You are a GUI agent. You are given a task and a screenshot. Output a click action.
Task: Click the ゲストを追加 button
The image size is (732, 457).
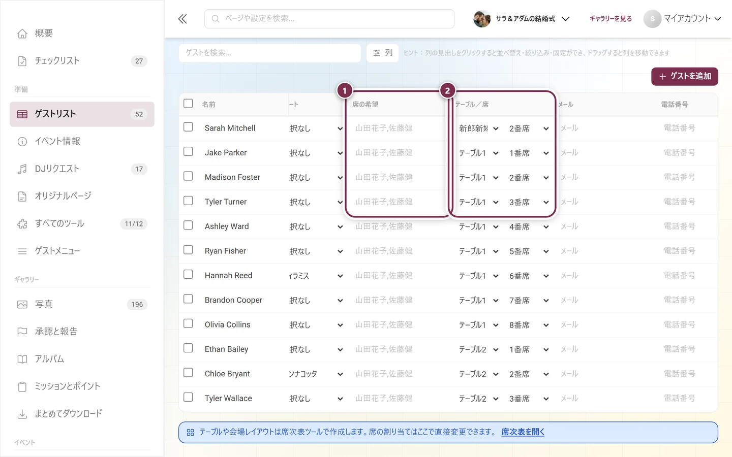685,77
